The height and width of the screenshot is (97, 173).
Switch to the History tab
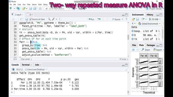(x=150, y=15)
